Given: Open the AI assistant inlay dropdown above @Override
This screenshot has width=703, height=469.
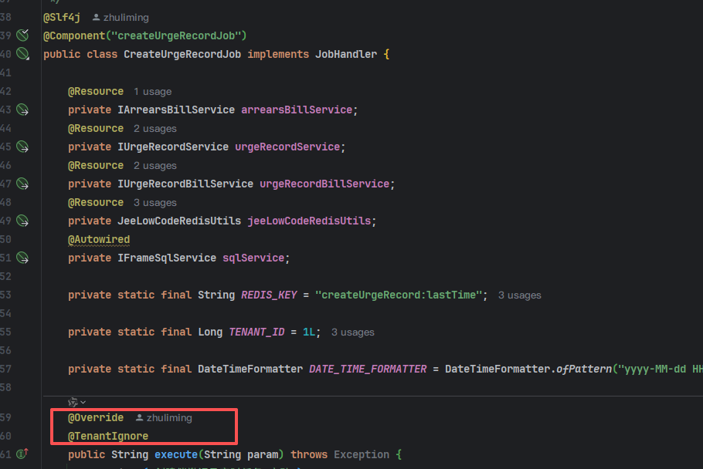Looking at the screenshot, I should pos(76,401).
